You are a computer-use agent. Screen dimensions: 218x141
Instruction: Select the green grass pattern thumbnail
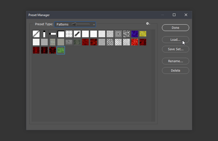coord(61,50)
